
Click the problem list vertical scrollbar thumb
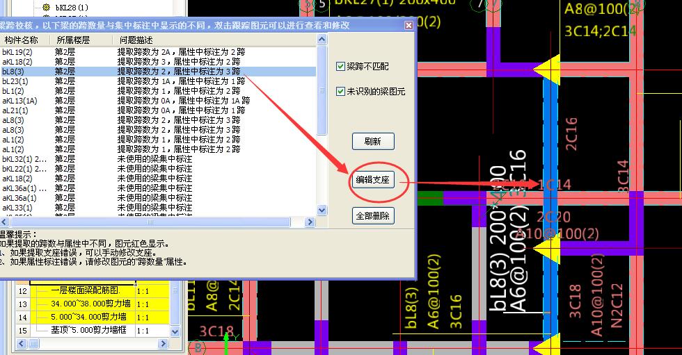coord(322,90)
